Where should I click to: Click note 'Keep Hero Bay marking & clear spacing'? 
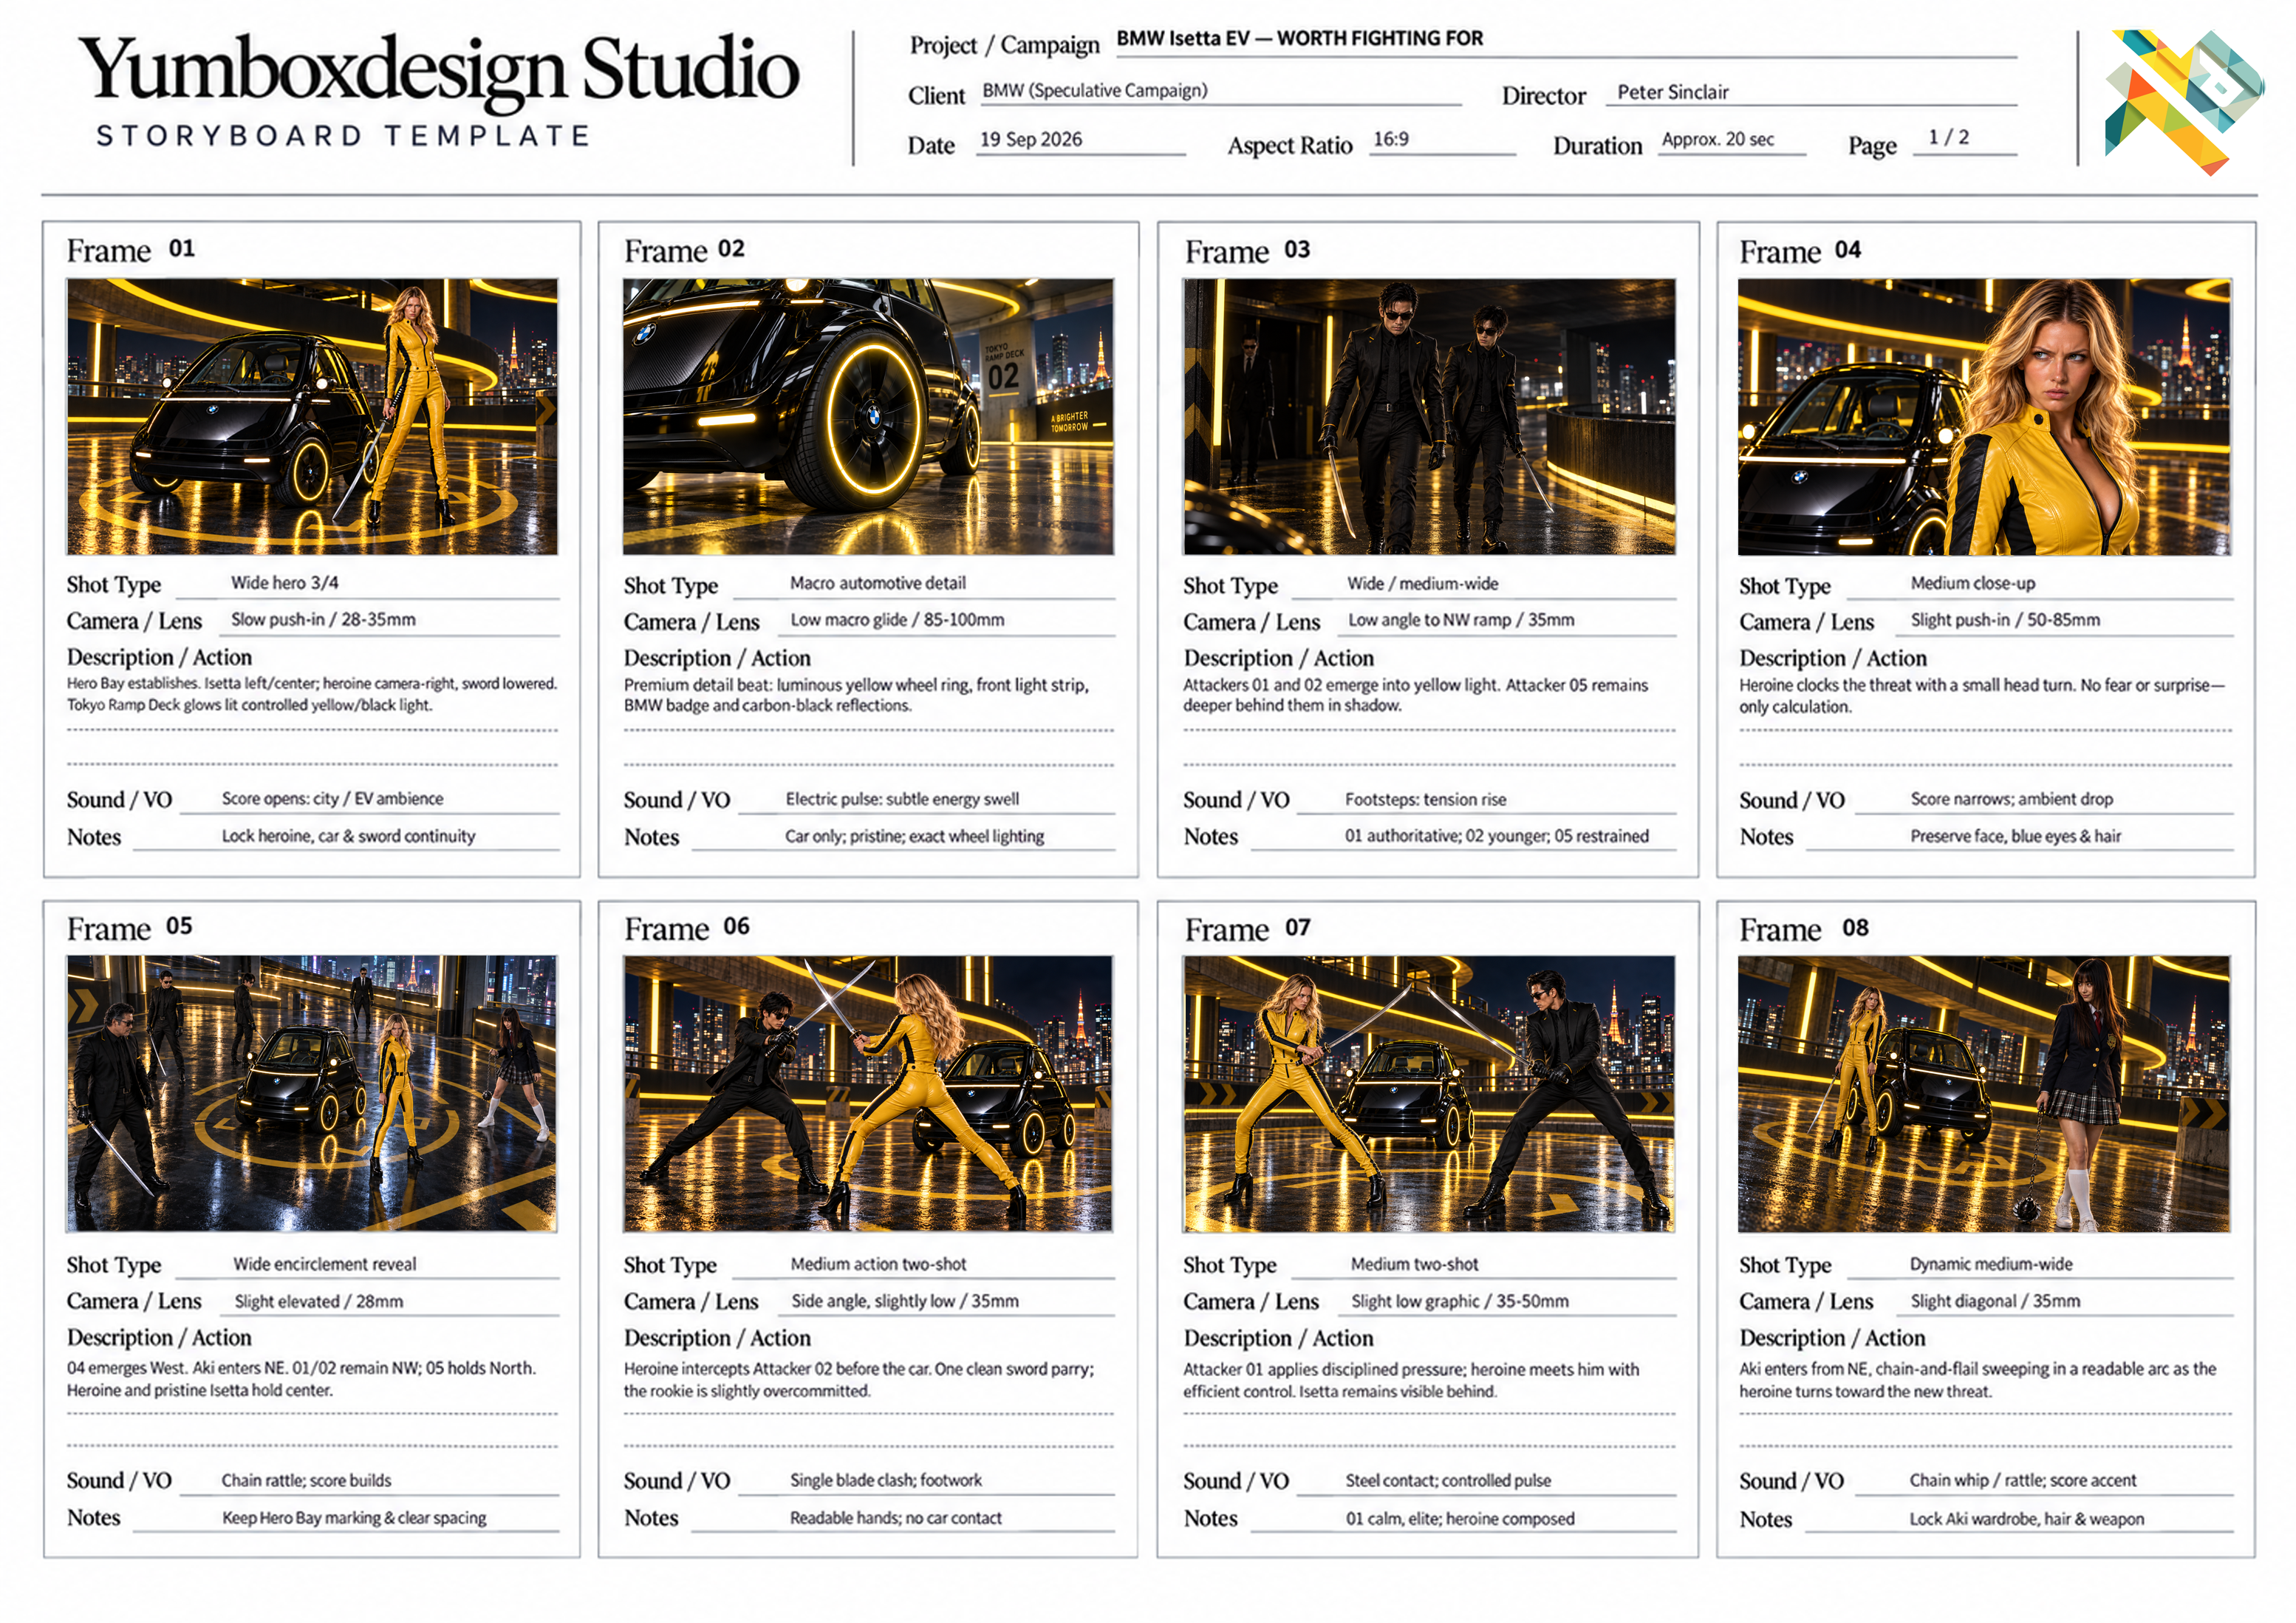354,1518
